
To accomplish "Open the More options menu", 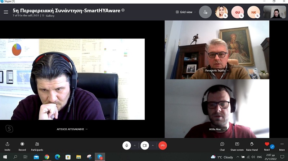I will 282,144.
